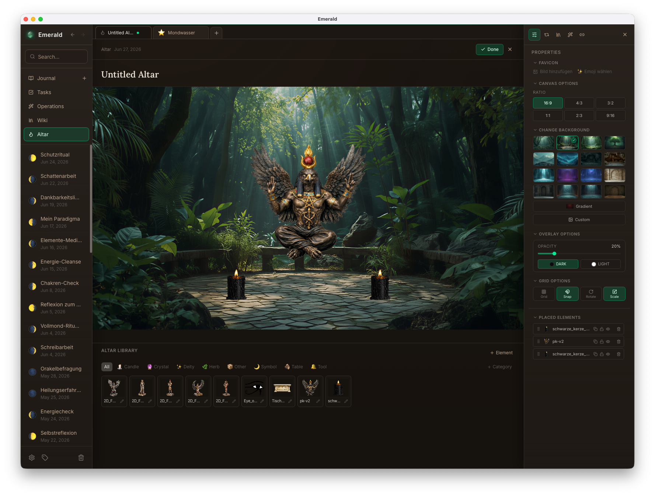Select the magic wand icon in right panel

click(570, 35)
